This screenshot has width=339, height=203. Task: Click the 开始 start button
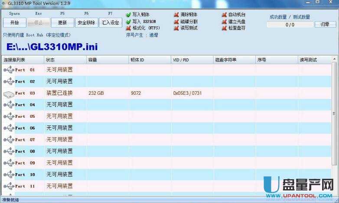click(x=14, y=23)
